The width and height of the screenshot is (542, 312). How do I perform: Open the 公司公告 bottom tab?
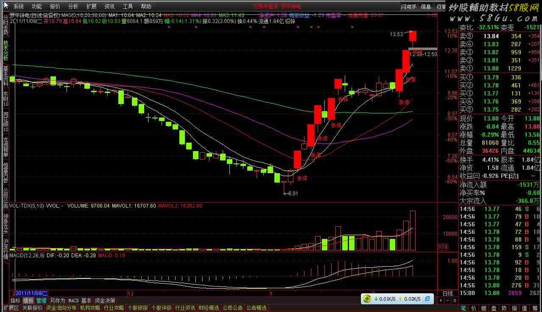233,308
